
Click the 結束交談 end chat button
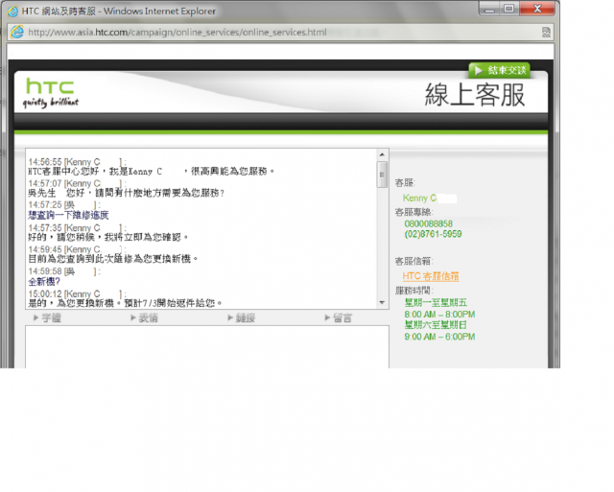[x=500, y=70]
